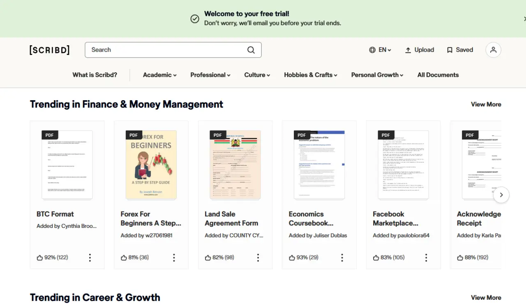Click 'Trending in Finance & Money Management' heading
Viewport: 526px width, 308px height.
[127, 104]
